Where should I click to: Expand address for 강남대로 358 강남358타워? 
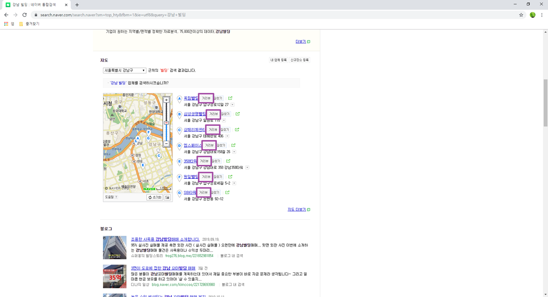tap(247, 167)
